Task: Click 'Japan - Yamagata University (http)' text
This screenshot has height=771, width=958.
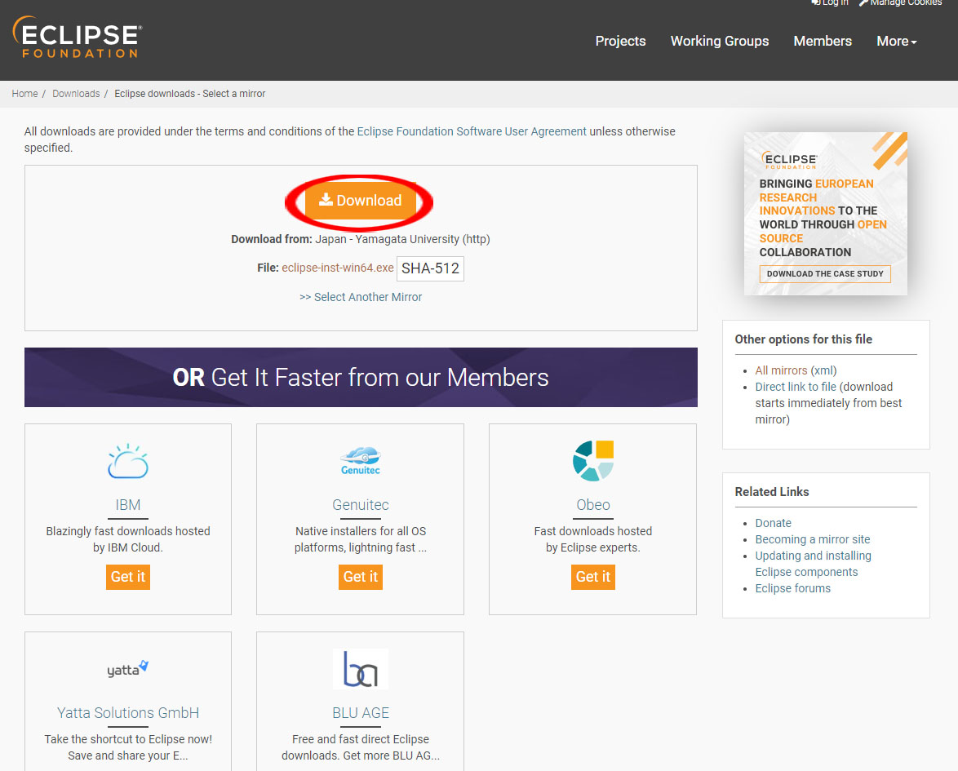Action: 402,239
